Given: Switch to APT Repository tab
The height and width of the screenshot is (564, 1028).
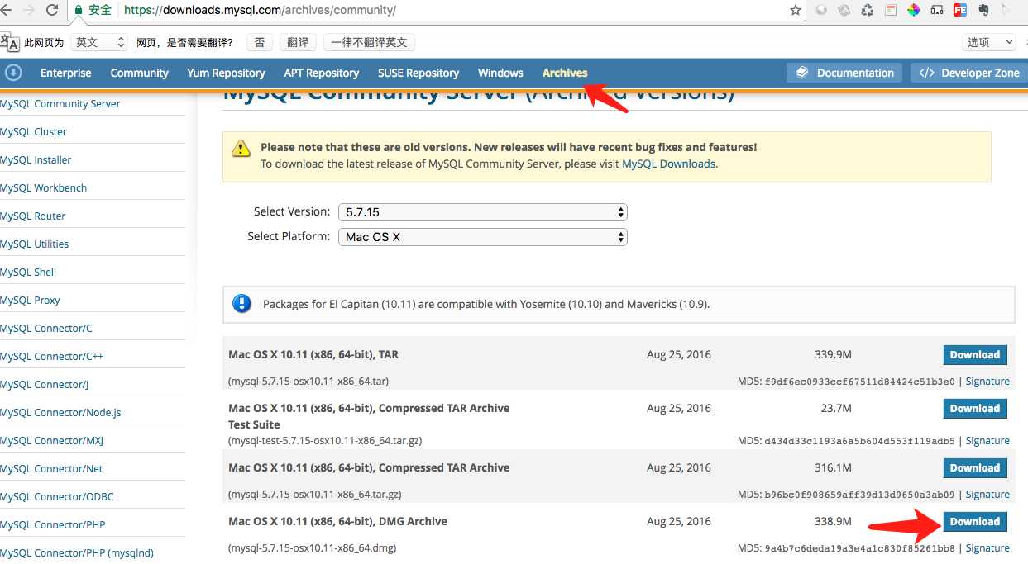Looking at the screenshot, I should tap(322, 73).
